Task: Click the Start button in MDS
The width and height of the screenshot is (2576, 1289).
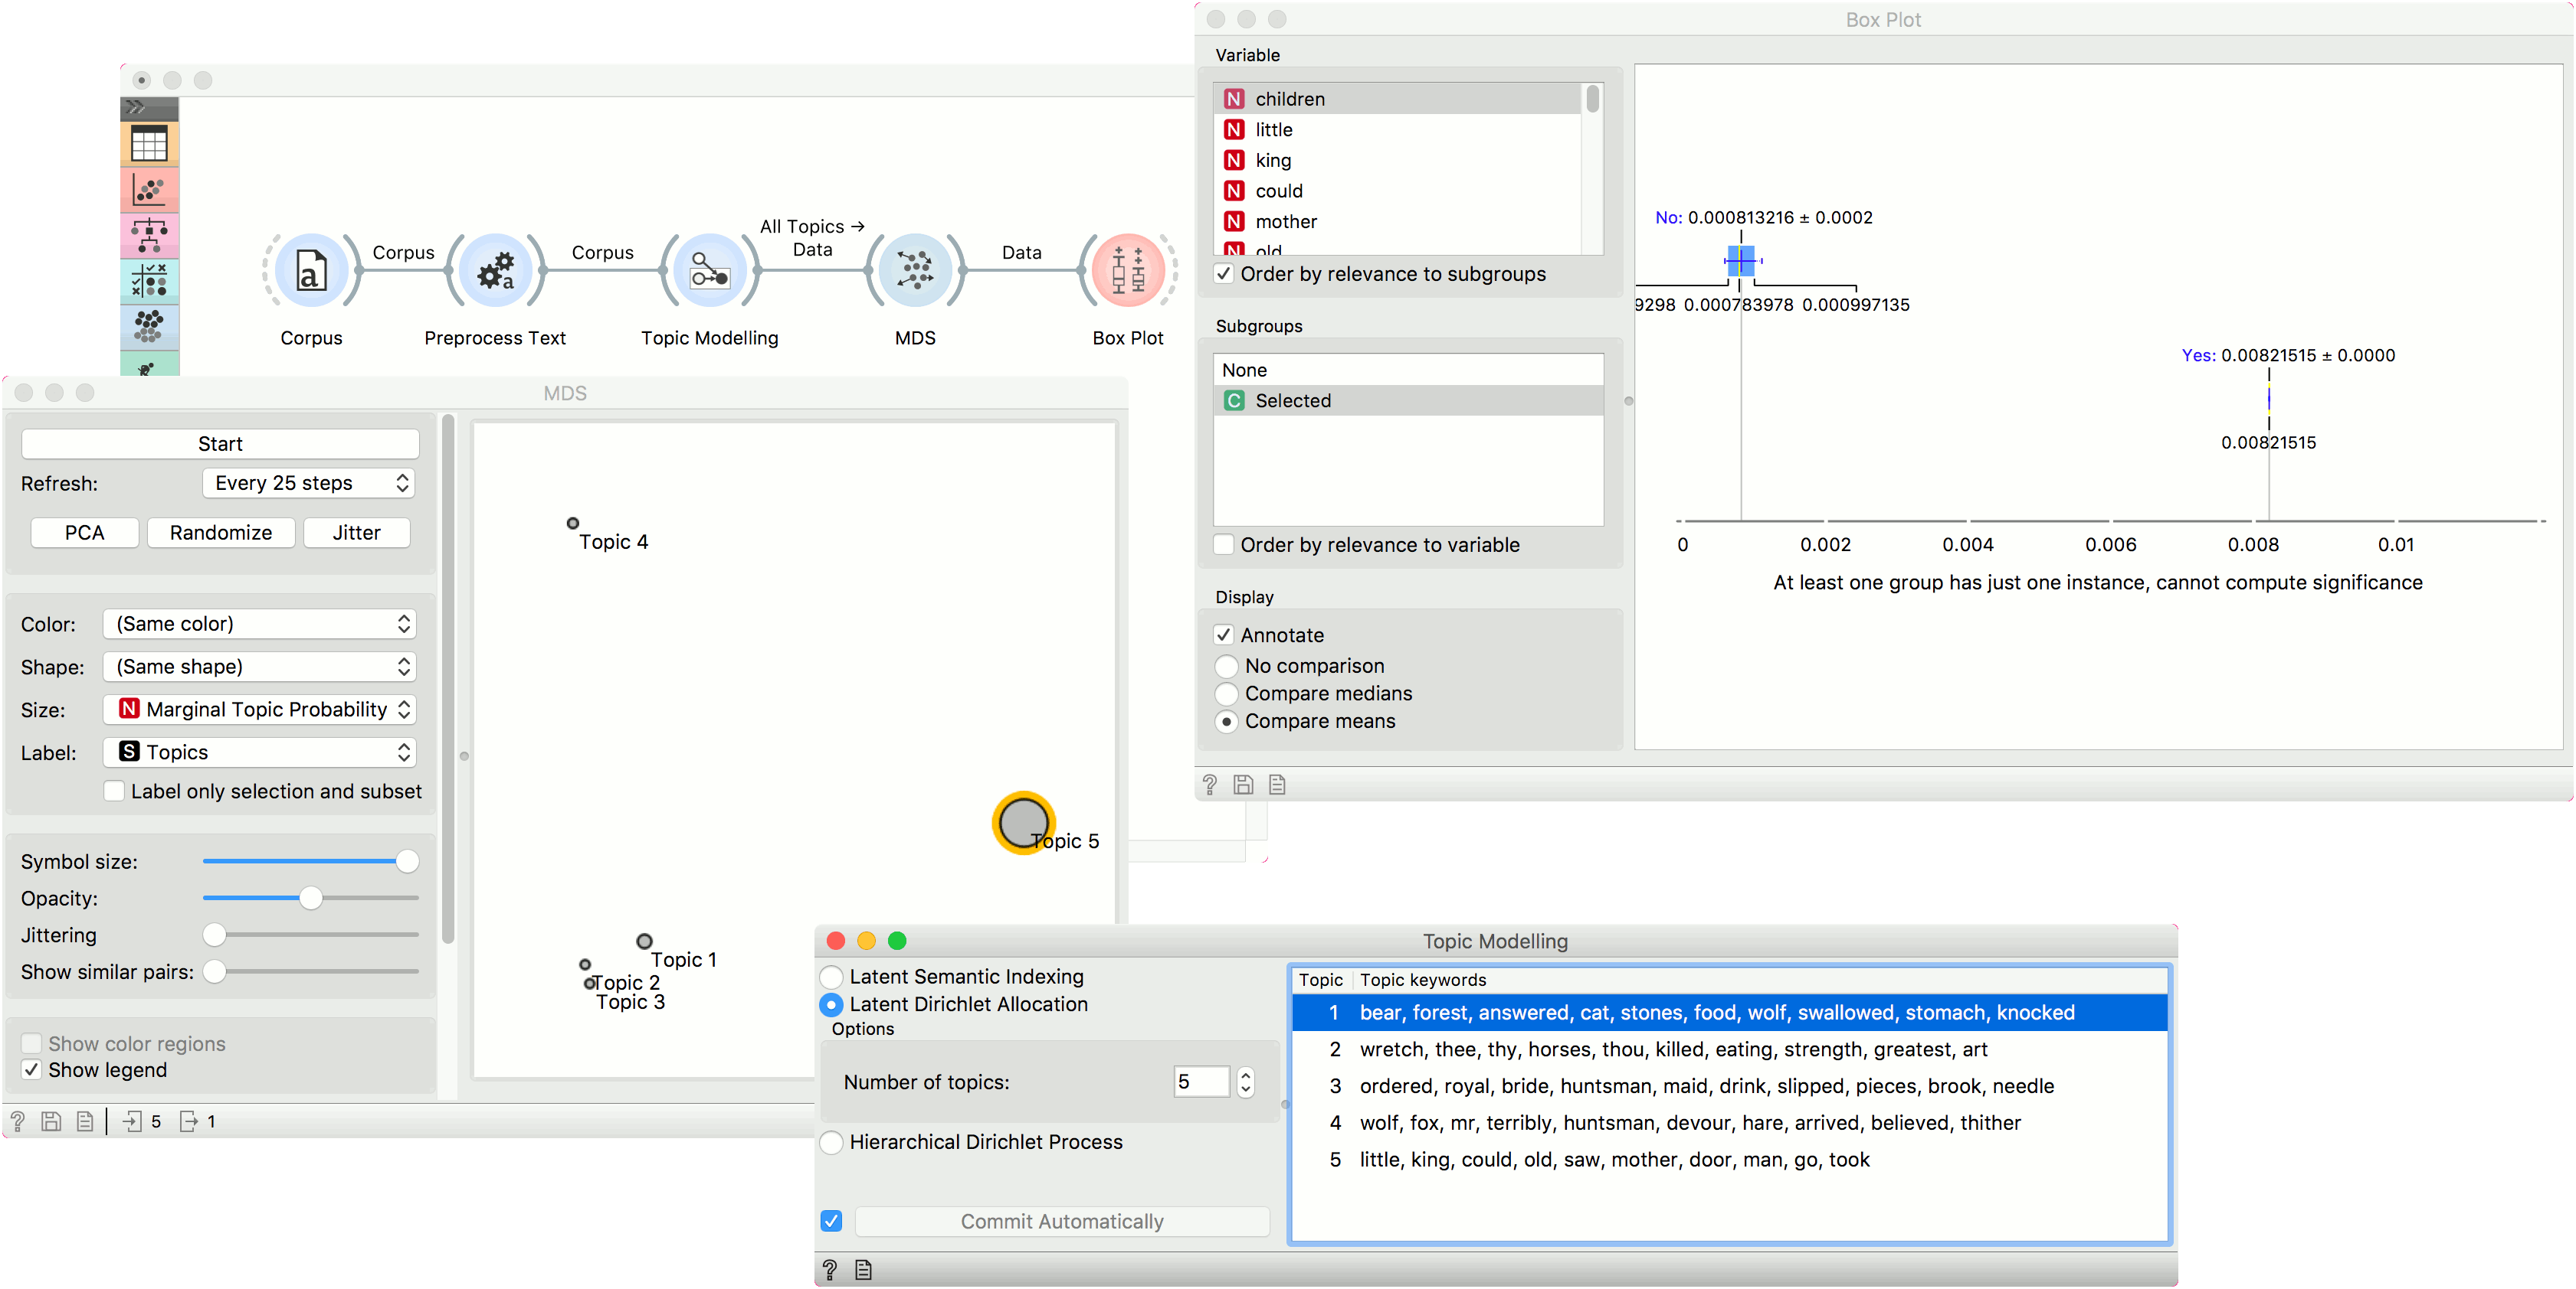Action: [220, 444]
